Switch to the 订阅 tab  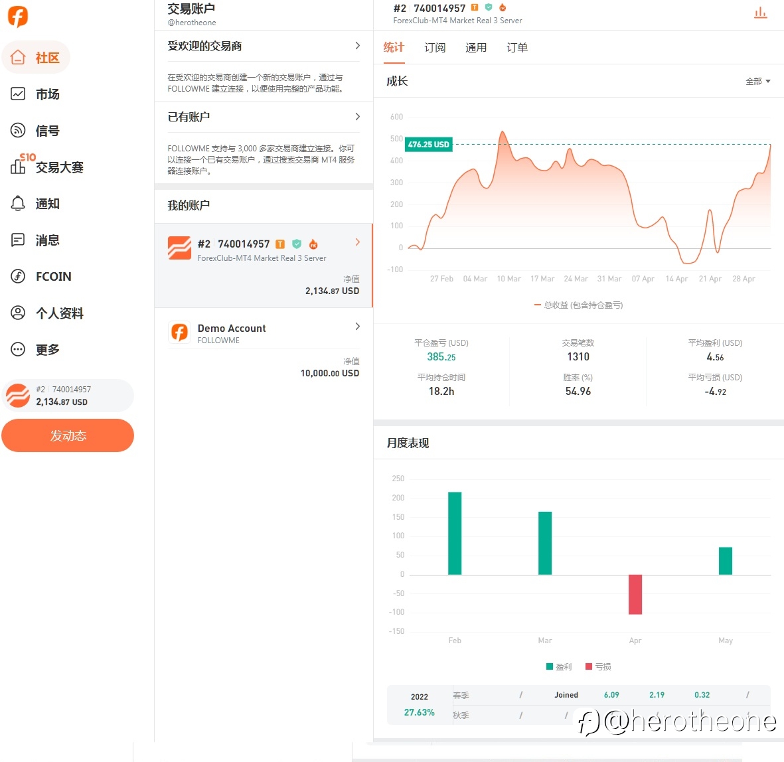[x=435, y=48]
